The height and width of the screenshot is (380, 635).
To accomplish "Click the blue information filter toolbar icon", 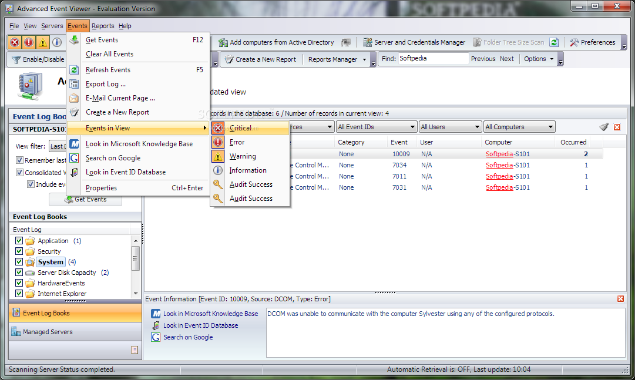I will coord(57,42).
